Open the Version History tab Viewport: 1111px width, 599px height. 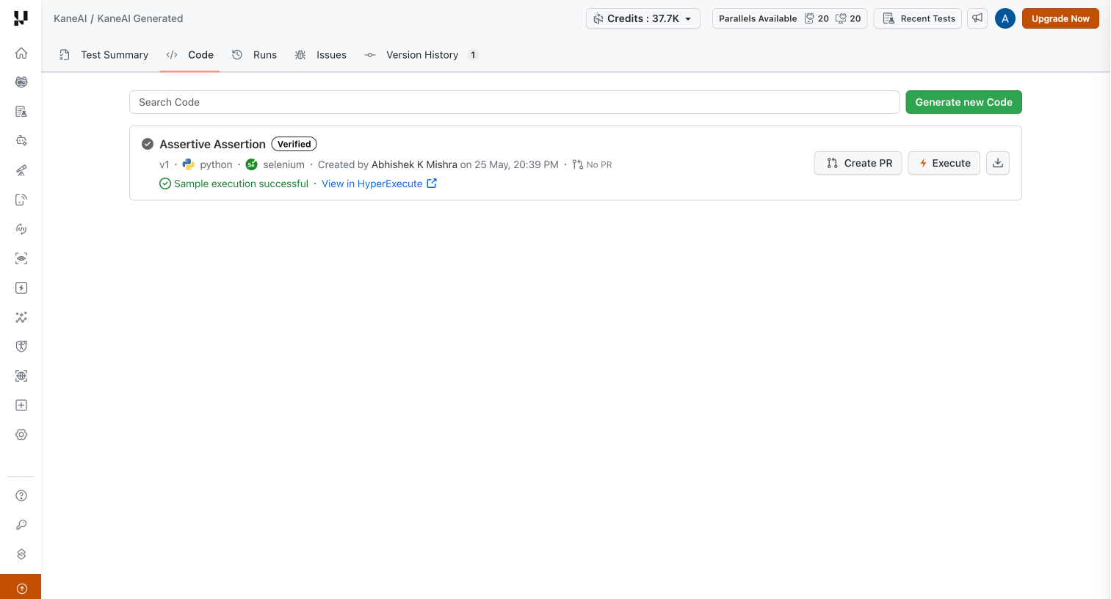tap(421, 55)
